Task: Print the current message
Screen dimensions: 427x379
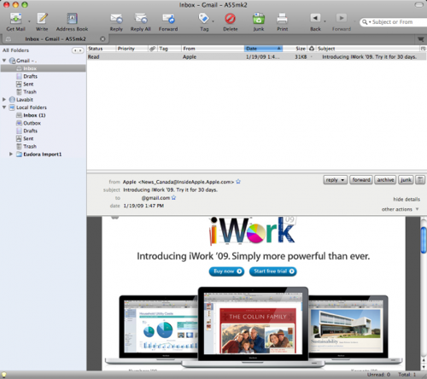Action: (x=282, y=19)
